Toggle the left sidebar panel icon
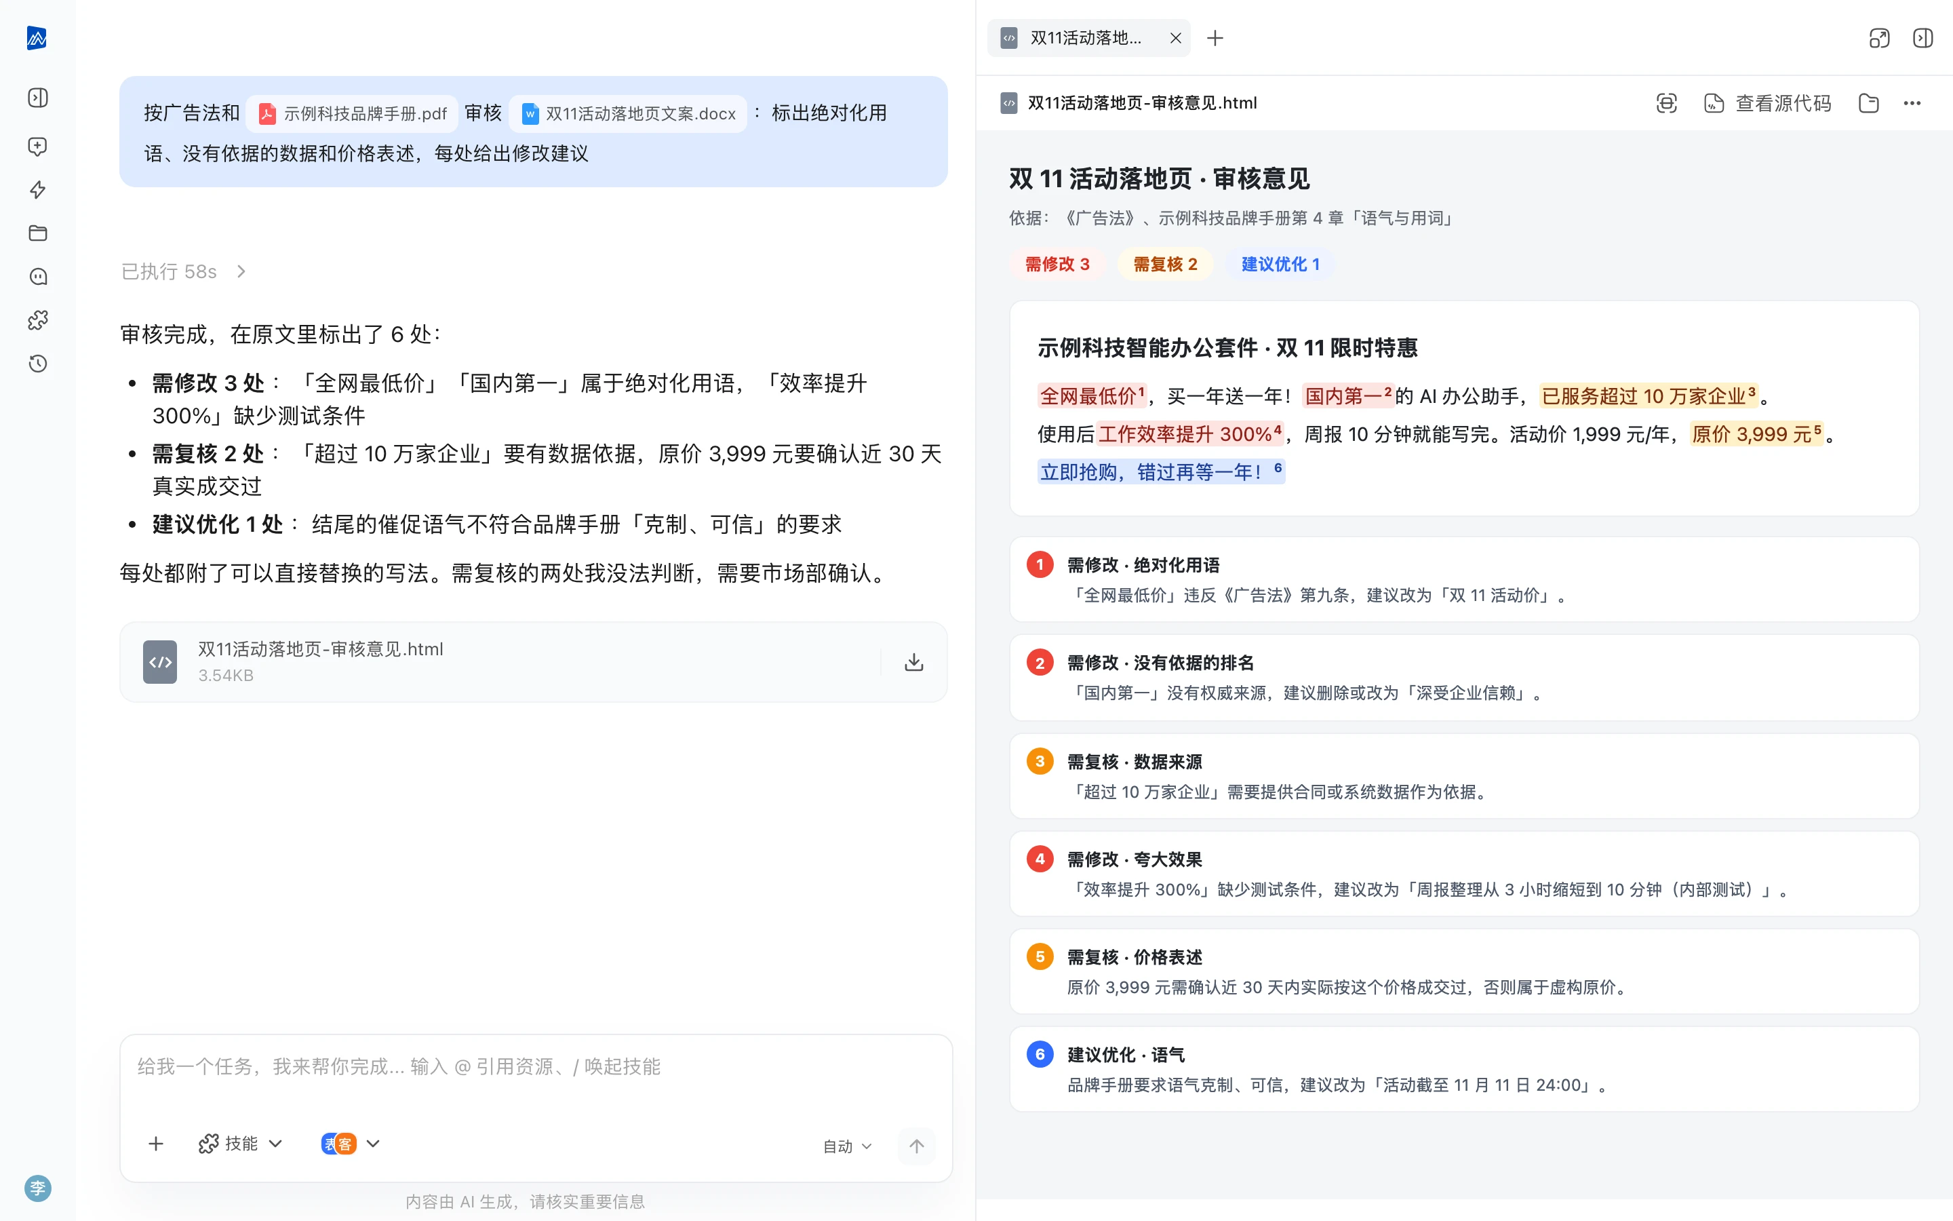 38,98
